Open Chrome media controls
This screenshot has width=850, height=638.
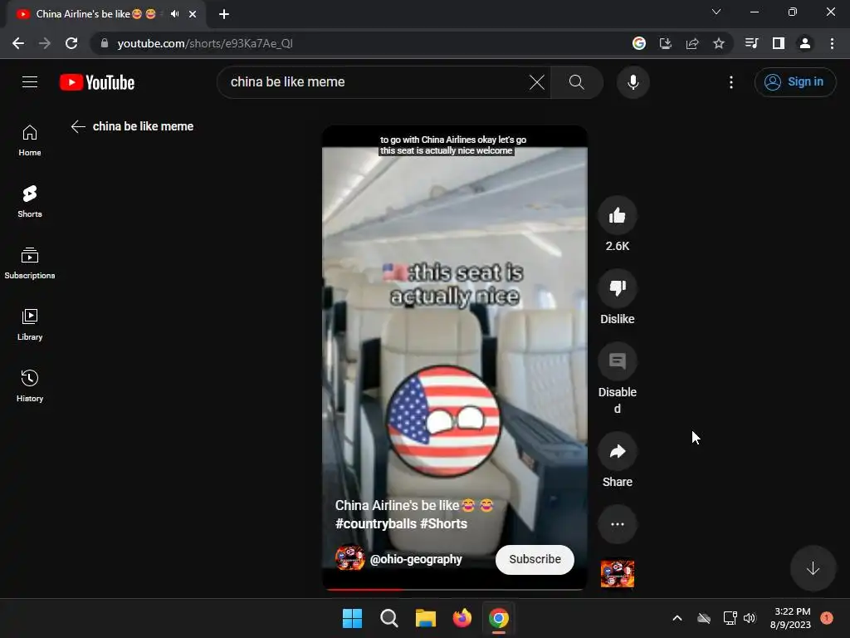pyautogui.click(x=751, y=43)
